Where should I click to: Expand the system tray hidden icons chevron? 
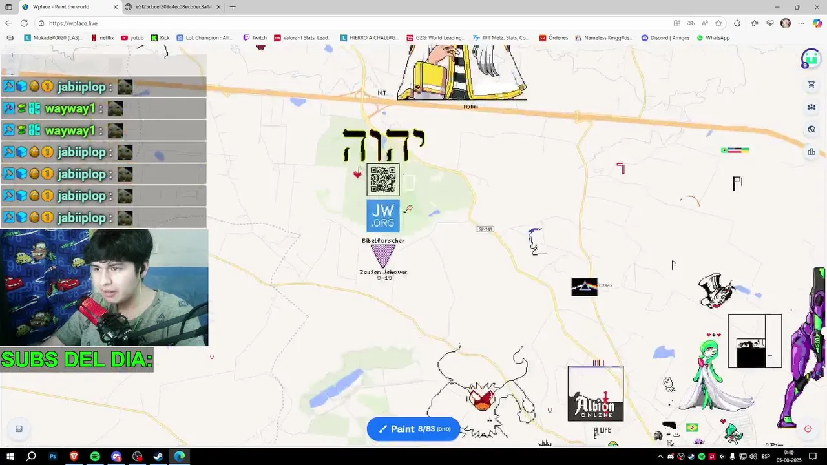point(660,457)
